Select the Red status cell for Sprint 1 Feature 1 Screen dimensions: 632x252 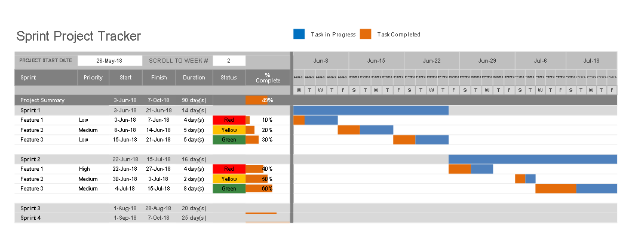coord(229,120)
